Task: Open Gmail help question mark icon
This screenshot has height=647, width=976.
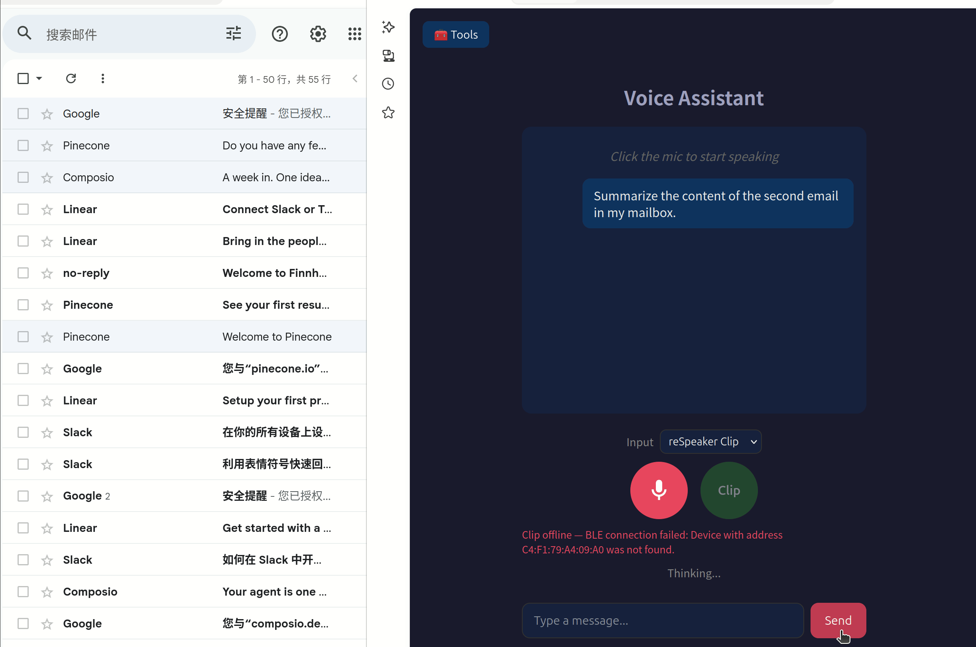Action: (x=279, y=34)
